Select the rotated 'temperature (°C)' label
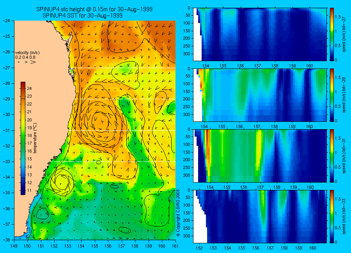Image resolution: width=351 pixels, height=253 pixels. [x=35, y=138]
